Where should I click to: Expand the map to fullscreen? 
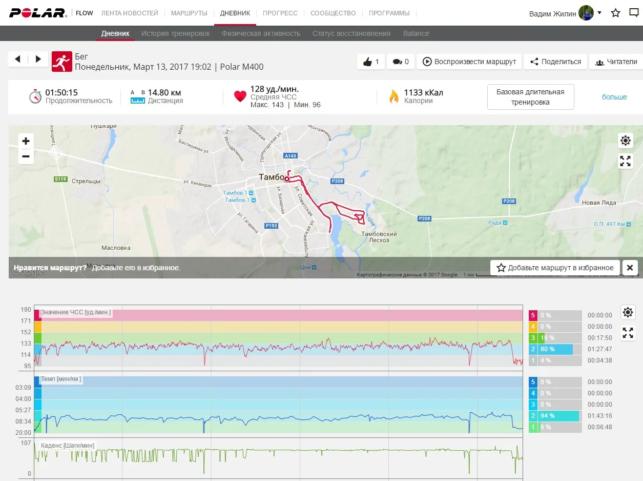tap(625, 161)
